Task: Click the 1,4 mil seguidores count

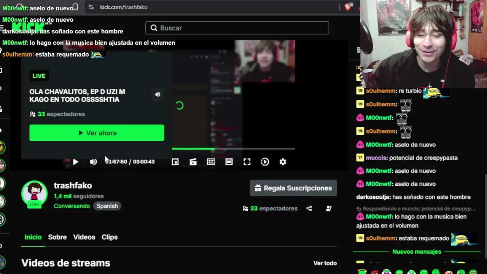Action: click(79, 196)
